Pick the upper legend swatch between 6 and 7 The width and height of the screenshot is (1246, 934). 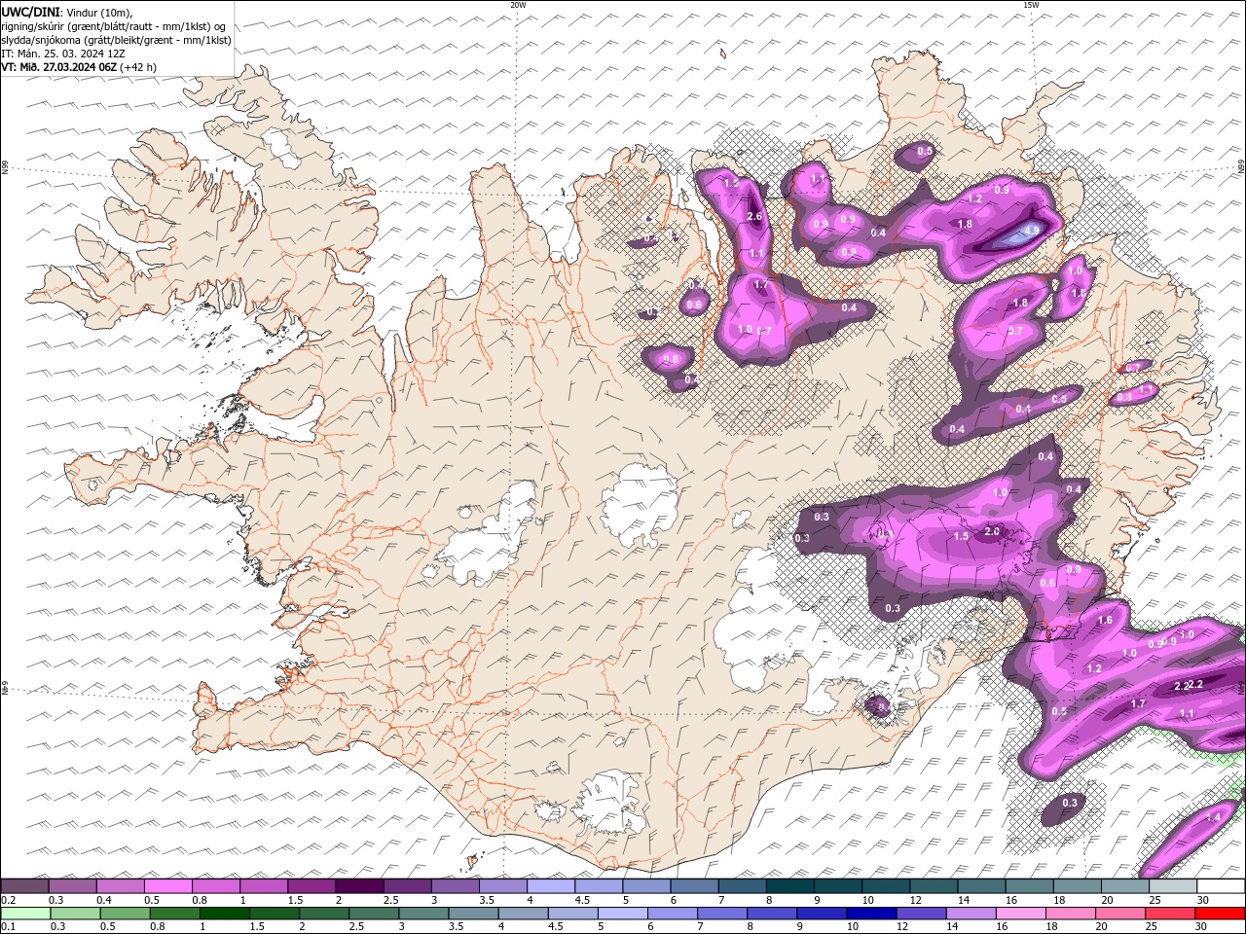693,886
